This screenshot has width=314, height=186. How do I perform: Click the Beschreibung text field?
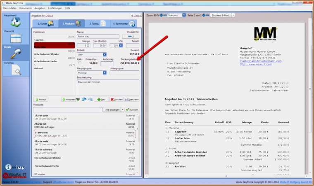coord(108,87)
